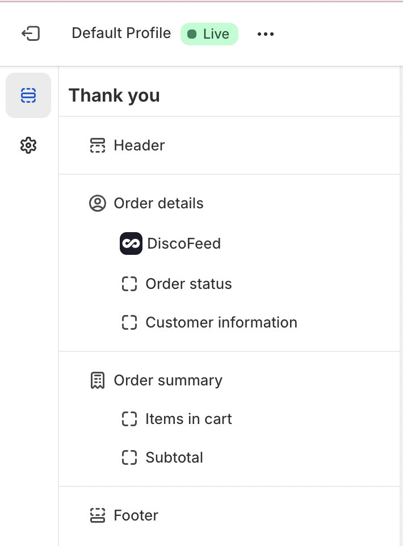Open the settings gear in the sidebar
This screenshot has width=403, height=546.
(28, 145)
